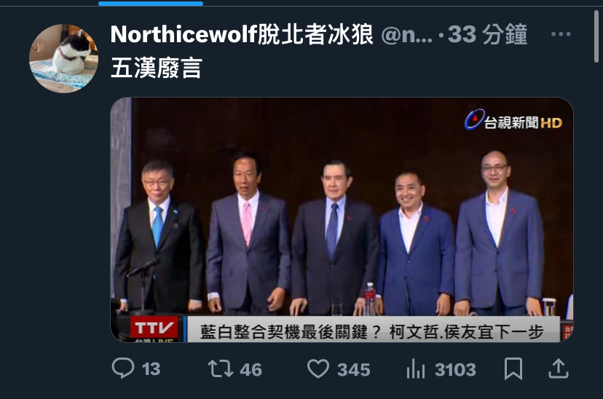Select the blue highlighted tab indicator

point(151,4)
